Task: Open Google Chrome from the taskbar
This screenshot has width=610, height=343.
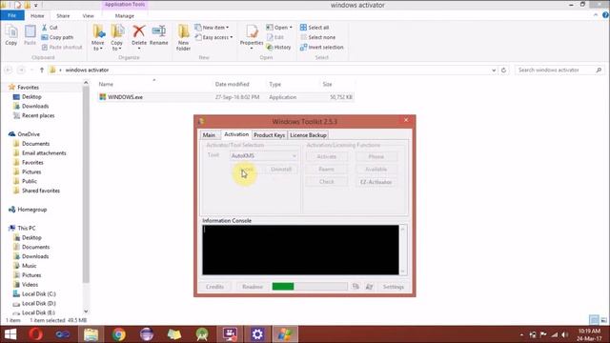Action: pyautogui.click(x=118, y=334)
